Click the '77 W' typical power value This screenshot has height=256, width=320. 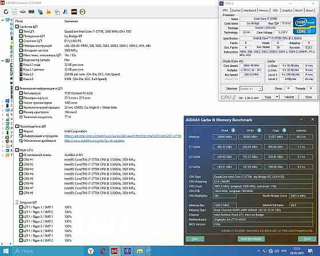click(x=68, y=117)
